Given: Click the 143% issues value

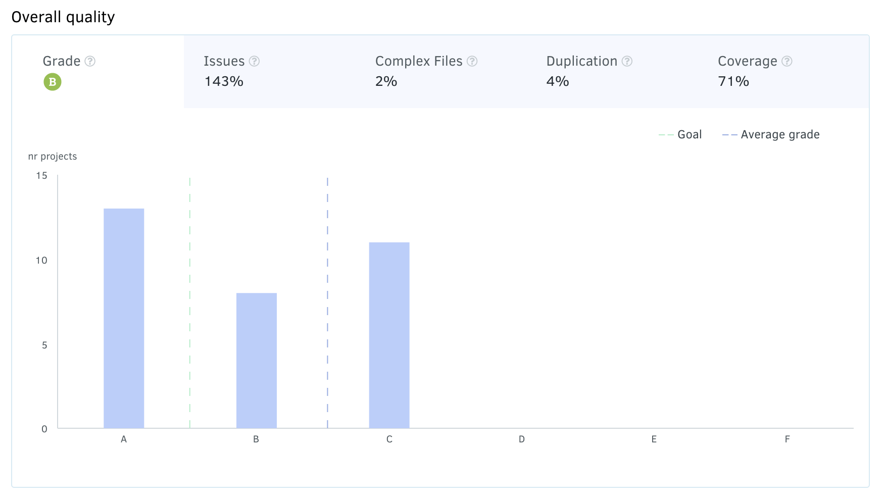Looking at the screenshot, I should pyautogui.click(x=224, y=81).
